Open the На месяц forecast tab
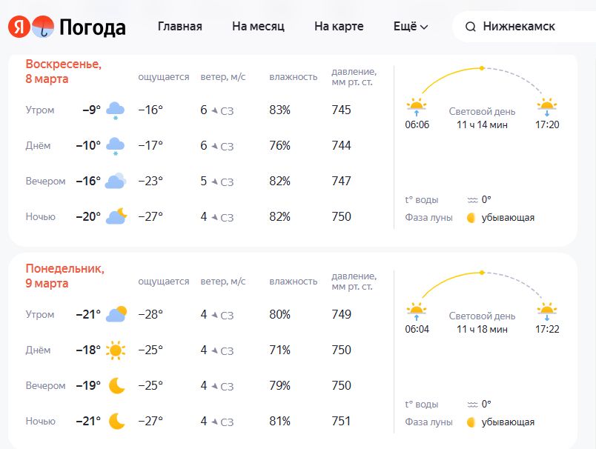This screenshot has height=449, width=596. click(x=258, y=27)
